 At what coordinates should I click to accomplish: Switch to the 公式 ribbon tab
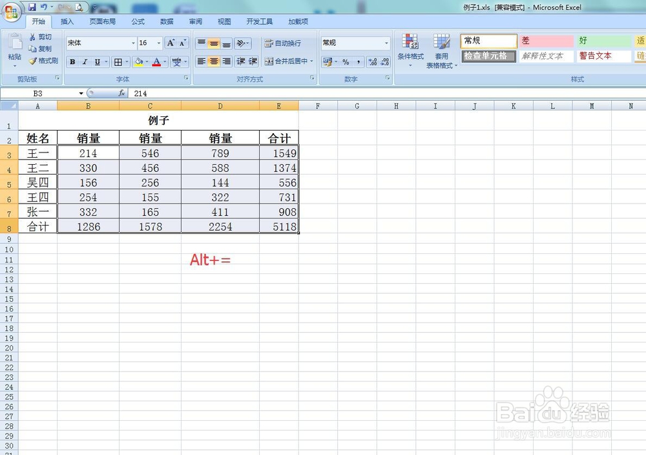138,21
